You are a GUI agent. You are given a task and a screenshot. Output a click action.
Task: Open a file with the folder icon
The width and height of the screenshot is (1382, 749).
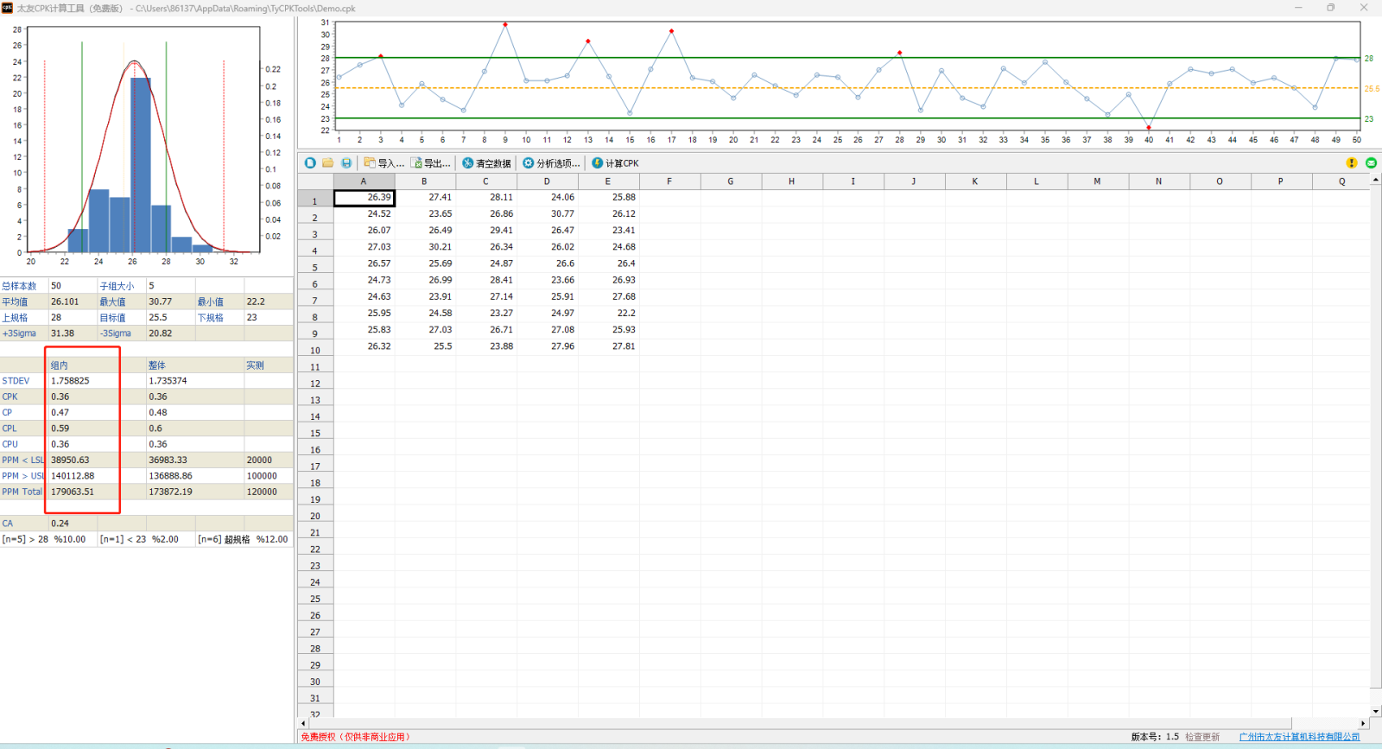point(328,162)
